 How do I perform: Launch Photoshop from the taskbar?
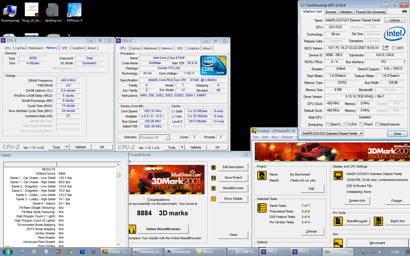pyautogui.click(x=82, y=252)
